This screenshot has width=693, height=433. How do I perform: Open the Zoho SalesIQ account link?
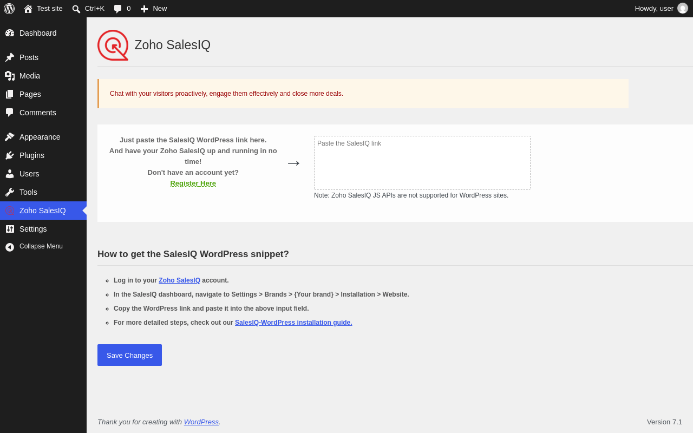179,280
